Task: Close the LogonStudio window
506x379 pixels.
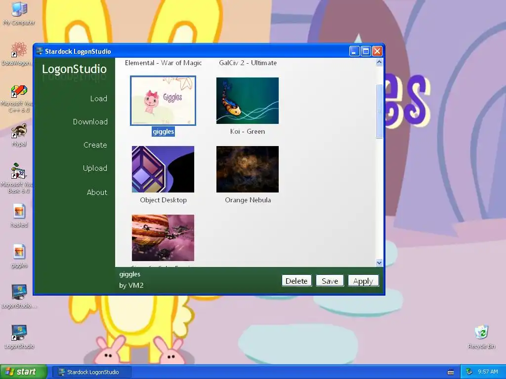Action: [377, 51]
